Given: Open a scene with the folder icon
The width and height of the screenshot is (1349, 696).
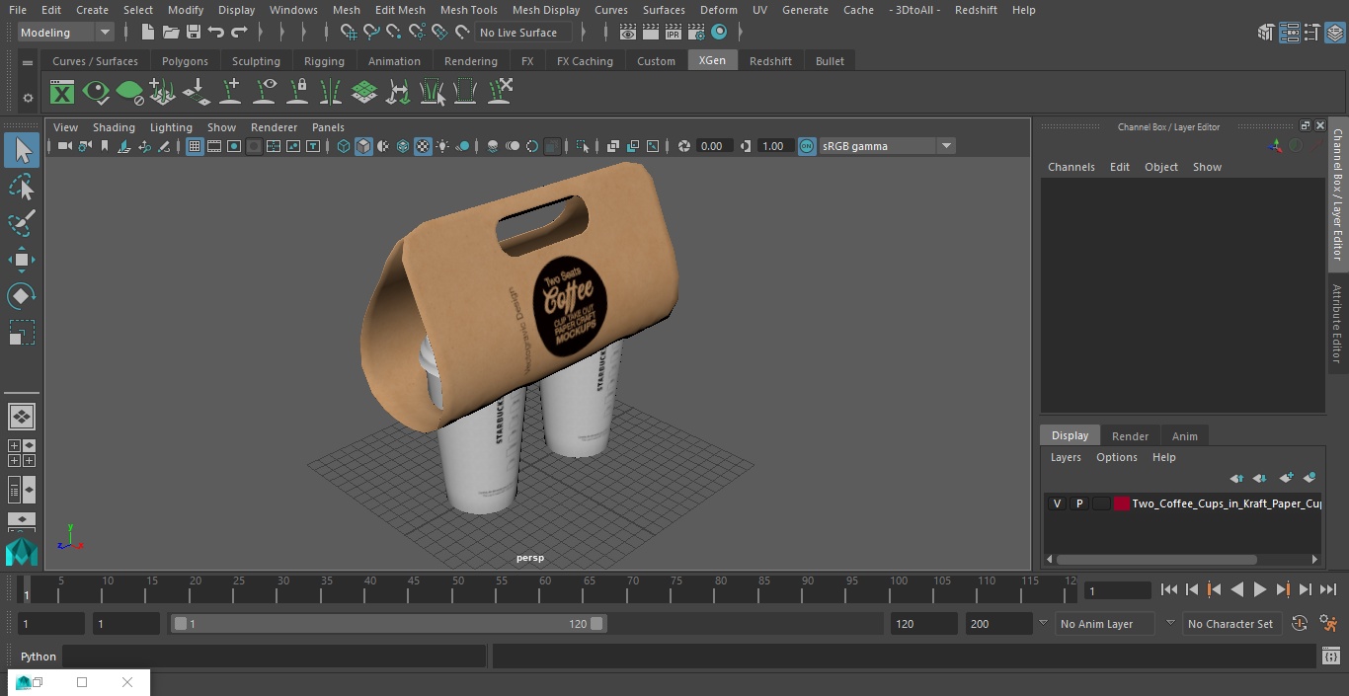Looking at the screenshot, I should point(170,33).
